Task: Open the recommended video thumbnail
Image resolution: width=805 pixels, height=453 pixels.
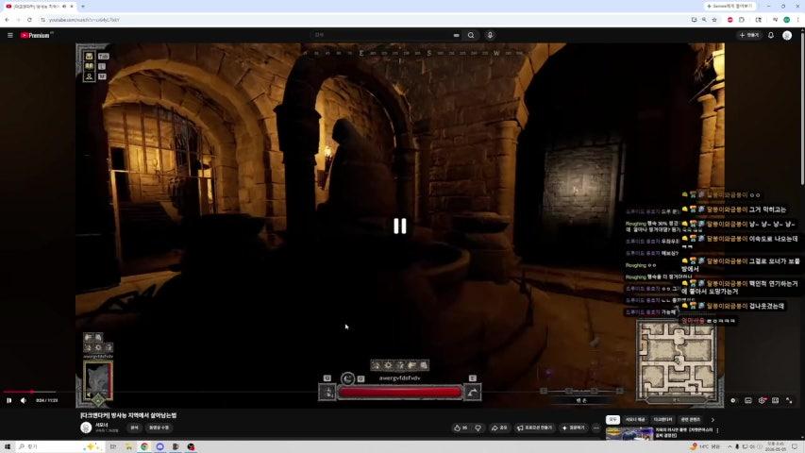Action: (x=629, y=434)
